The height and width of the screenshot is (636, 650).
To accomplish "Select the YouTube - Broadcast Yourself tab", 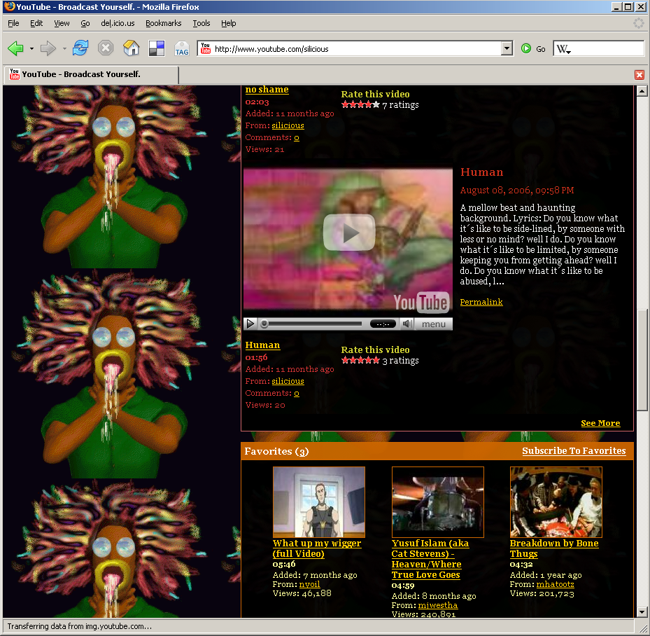I will (x=91, y=74).
